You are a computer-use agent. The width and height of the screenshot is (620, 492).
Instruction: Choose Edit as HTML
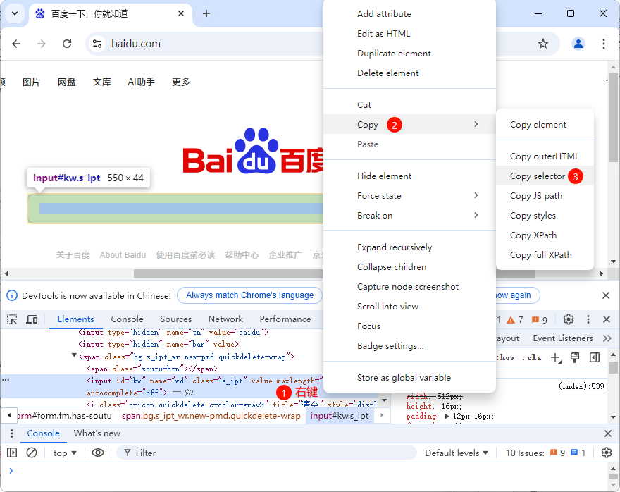tap(383, 34)
